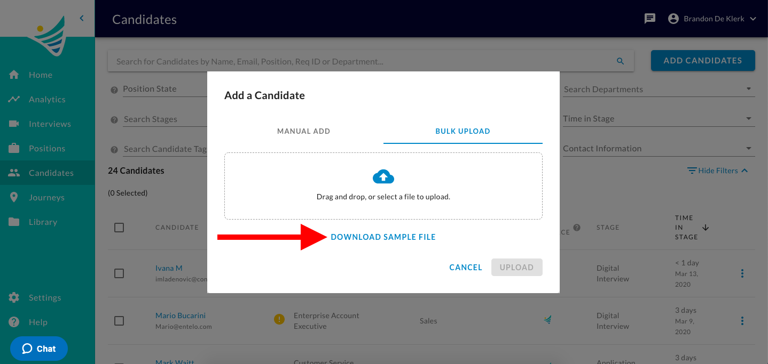Screen dimensions: 768x364
Task: Expand the Time in Stage dropdown
Action: coord(659,119)
